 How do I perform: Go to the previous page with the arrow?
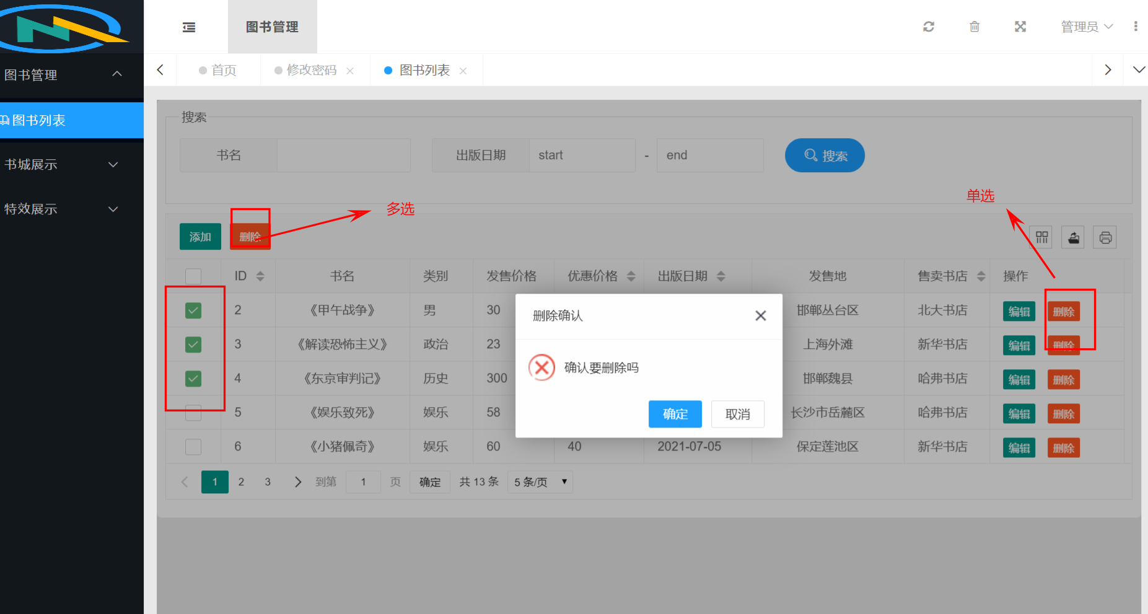[185, 482]
